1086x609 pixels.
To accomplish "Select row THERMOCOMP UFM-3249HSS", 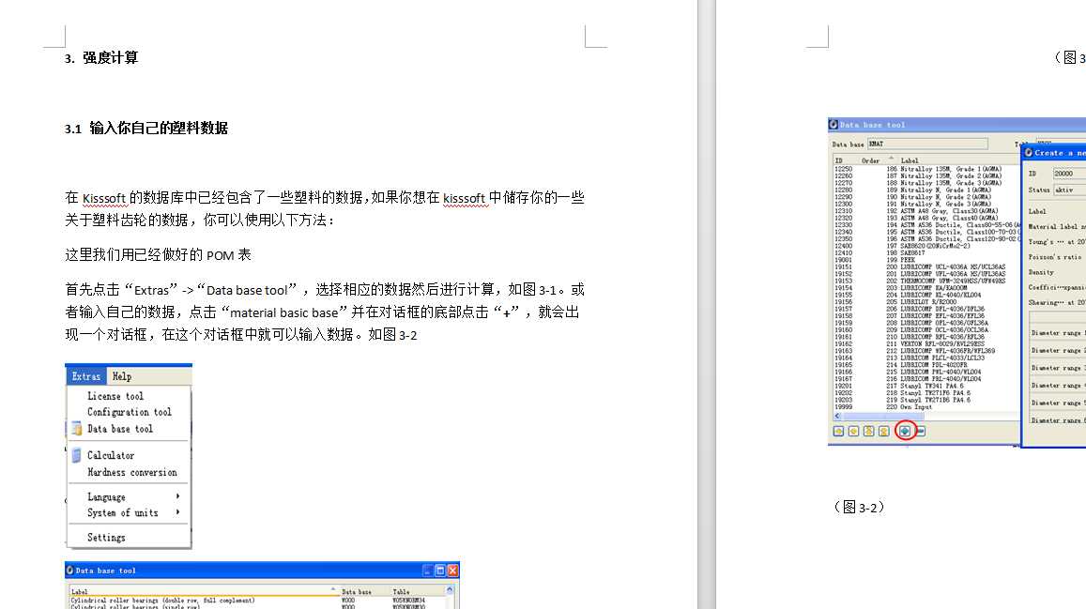I will [926, 281].
